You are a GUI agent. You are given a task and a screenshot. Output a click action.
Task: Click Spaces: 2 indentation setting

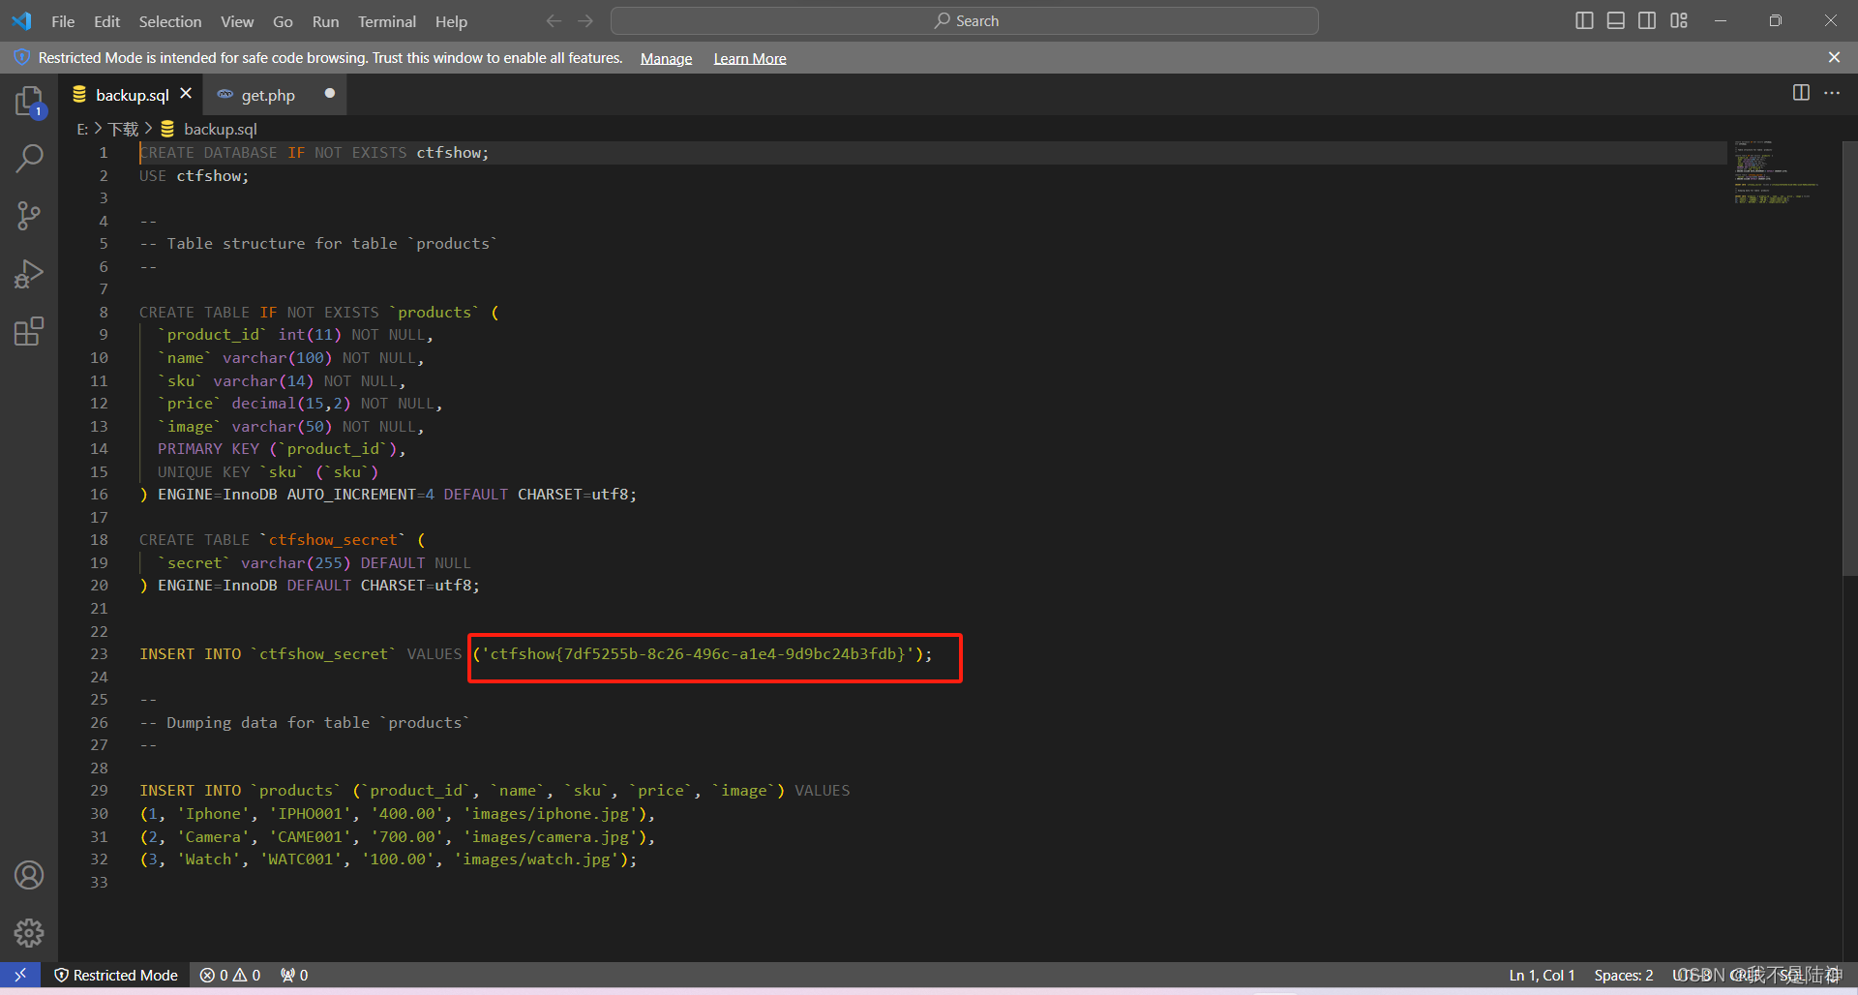(1623, 975)
